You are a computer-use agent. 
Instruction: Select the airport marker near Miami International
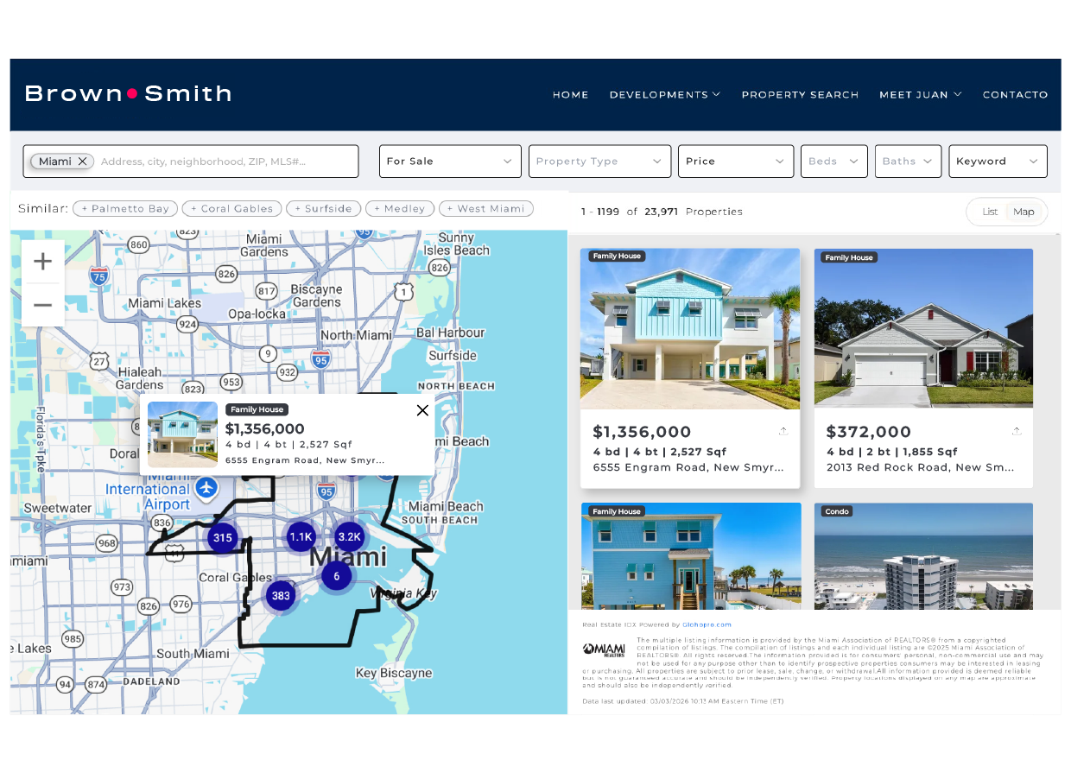click(x=206, y=488)
